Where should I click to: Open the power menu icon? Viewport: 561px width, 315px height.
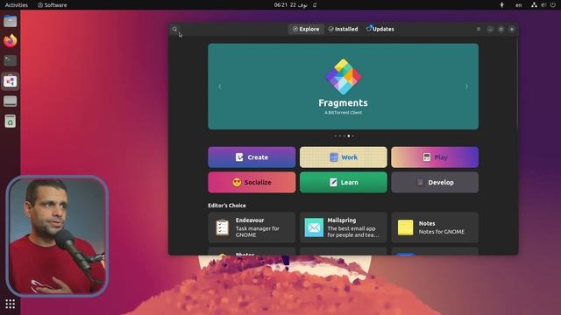click(553, 5)
